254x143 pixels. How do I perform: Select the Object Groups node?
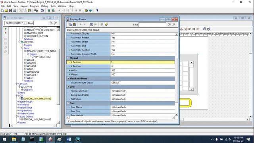[x=25, y=102]
